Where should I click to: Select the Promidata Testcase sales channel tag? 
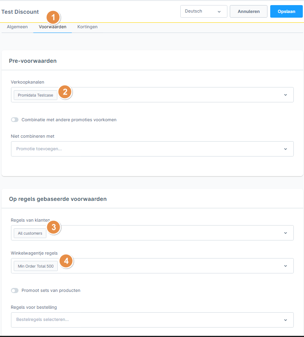(35, 95)
